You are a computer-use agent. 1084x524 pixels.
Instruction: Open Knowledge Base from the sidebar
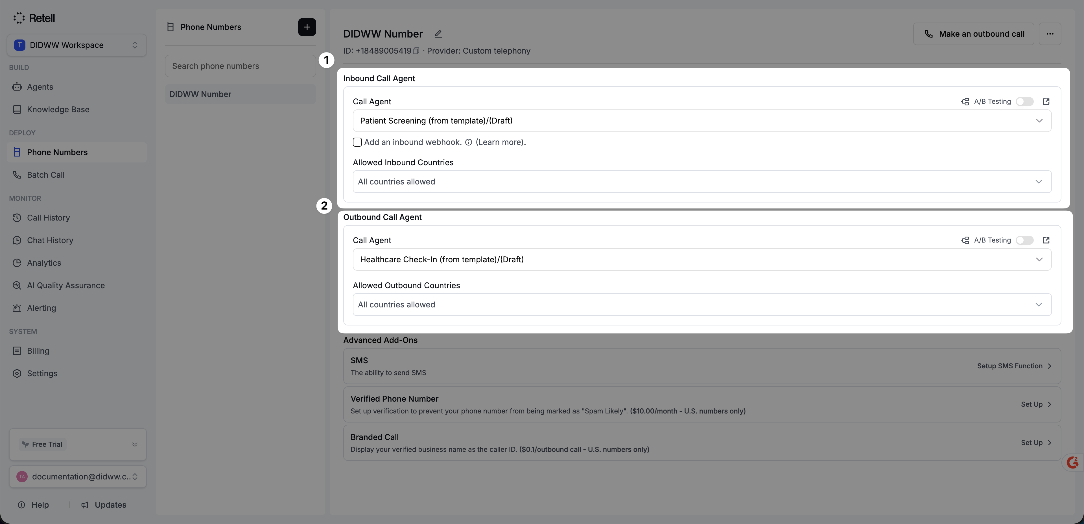tap(58, 109)
